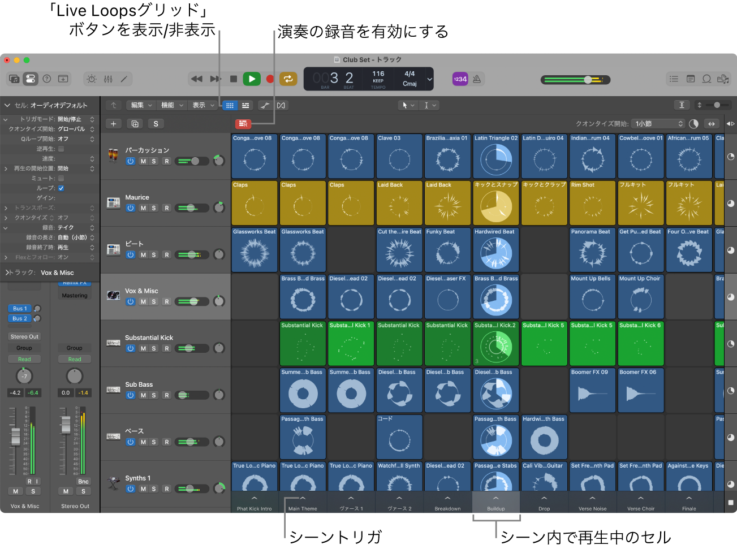This screenshot has height=549, width=737.
Task: Click the duplicate track button
Action: 135,124
